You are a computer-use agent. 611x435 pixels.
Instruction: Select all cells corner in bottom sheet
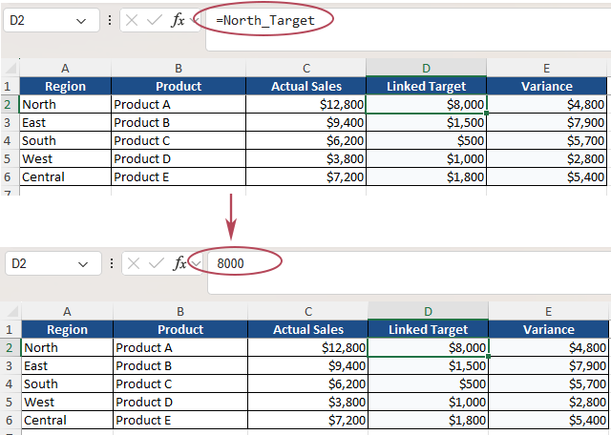click(x=11, y=312)
